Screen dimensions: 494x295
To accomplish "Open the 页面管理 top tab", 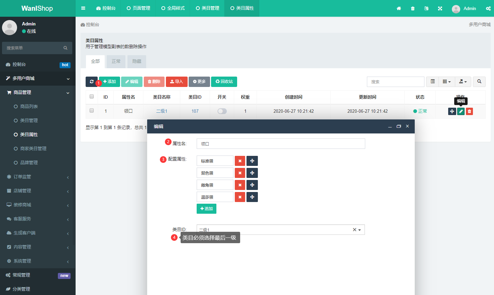I will click(138, 8).
